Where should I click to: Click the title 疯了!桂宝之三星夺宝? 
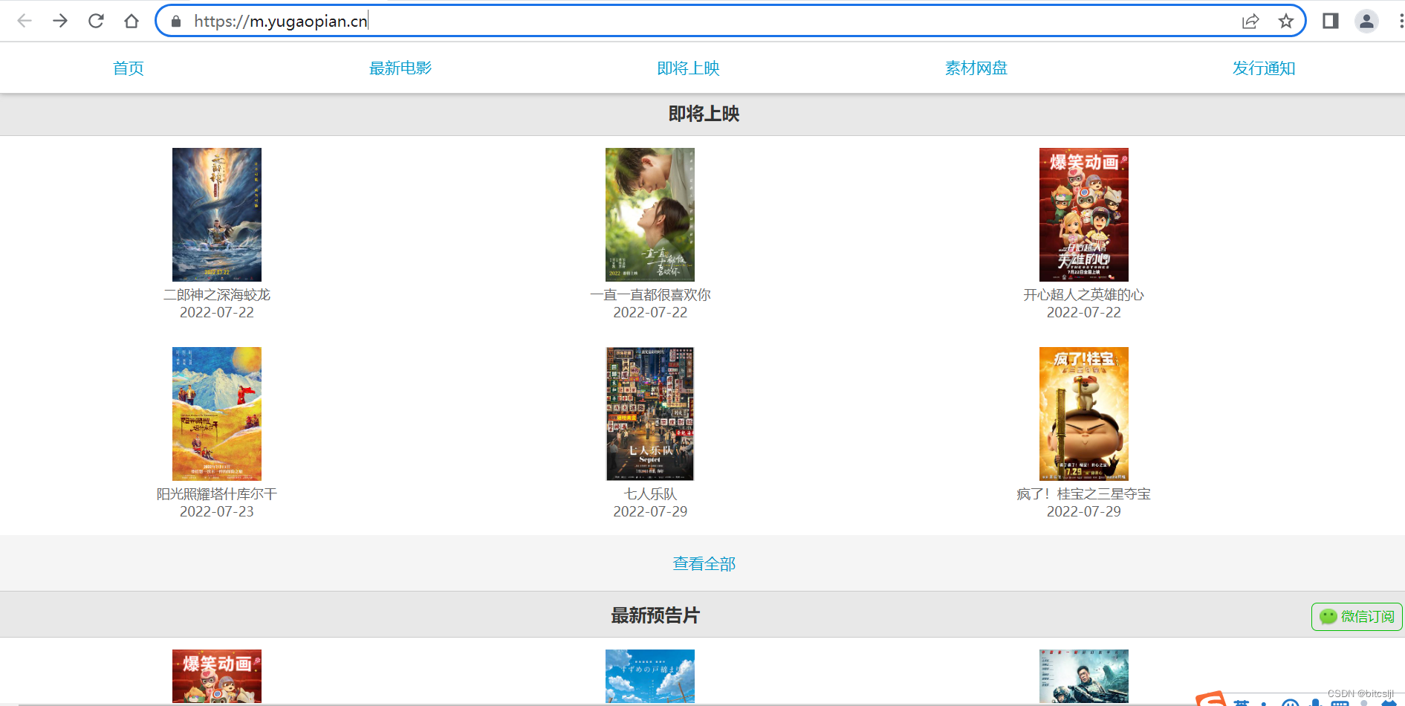pos(1084,494)
